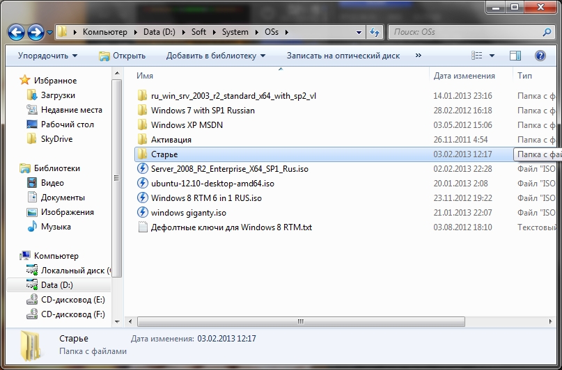562x370 pixels.
Task: Expand the arrow after Компьютер in the address bar
Action: (x=136, y=32)
